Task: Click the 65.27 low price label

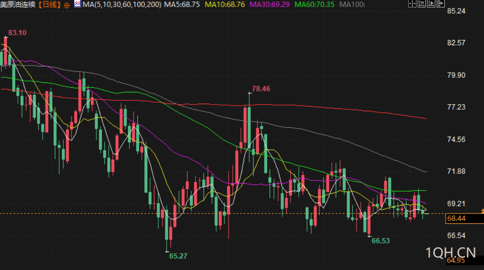Action: pyautogui.click(x=178, y=256)
